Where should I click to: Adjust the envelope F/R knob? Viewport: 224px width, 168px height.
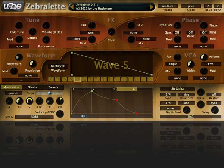tap(40, 101)
